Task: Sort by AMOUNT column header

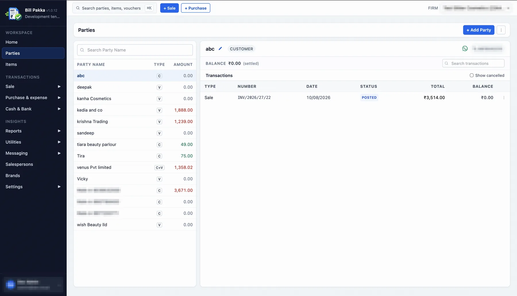Action: (x=183, y=64)
